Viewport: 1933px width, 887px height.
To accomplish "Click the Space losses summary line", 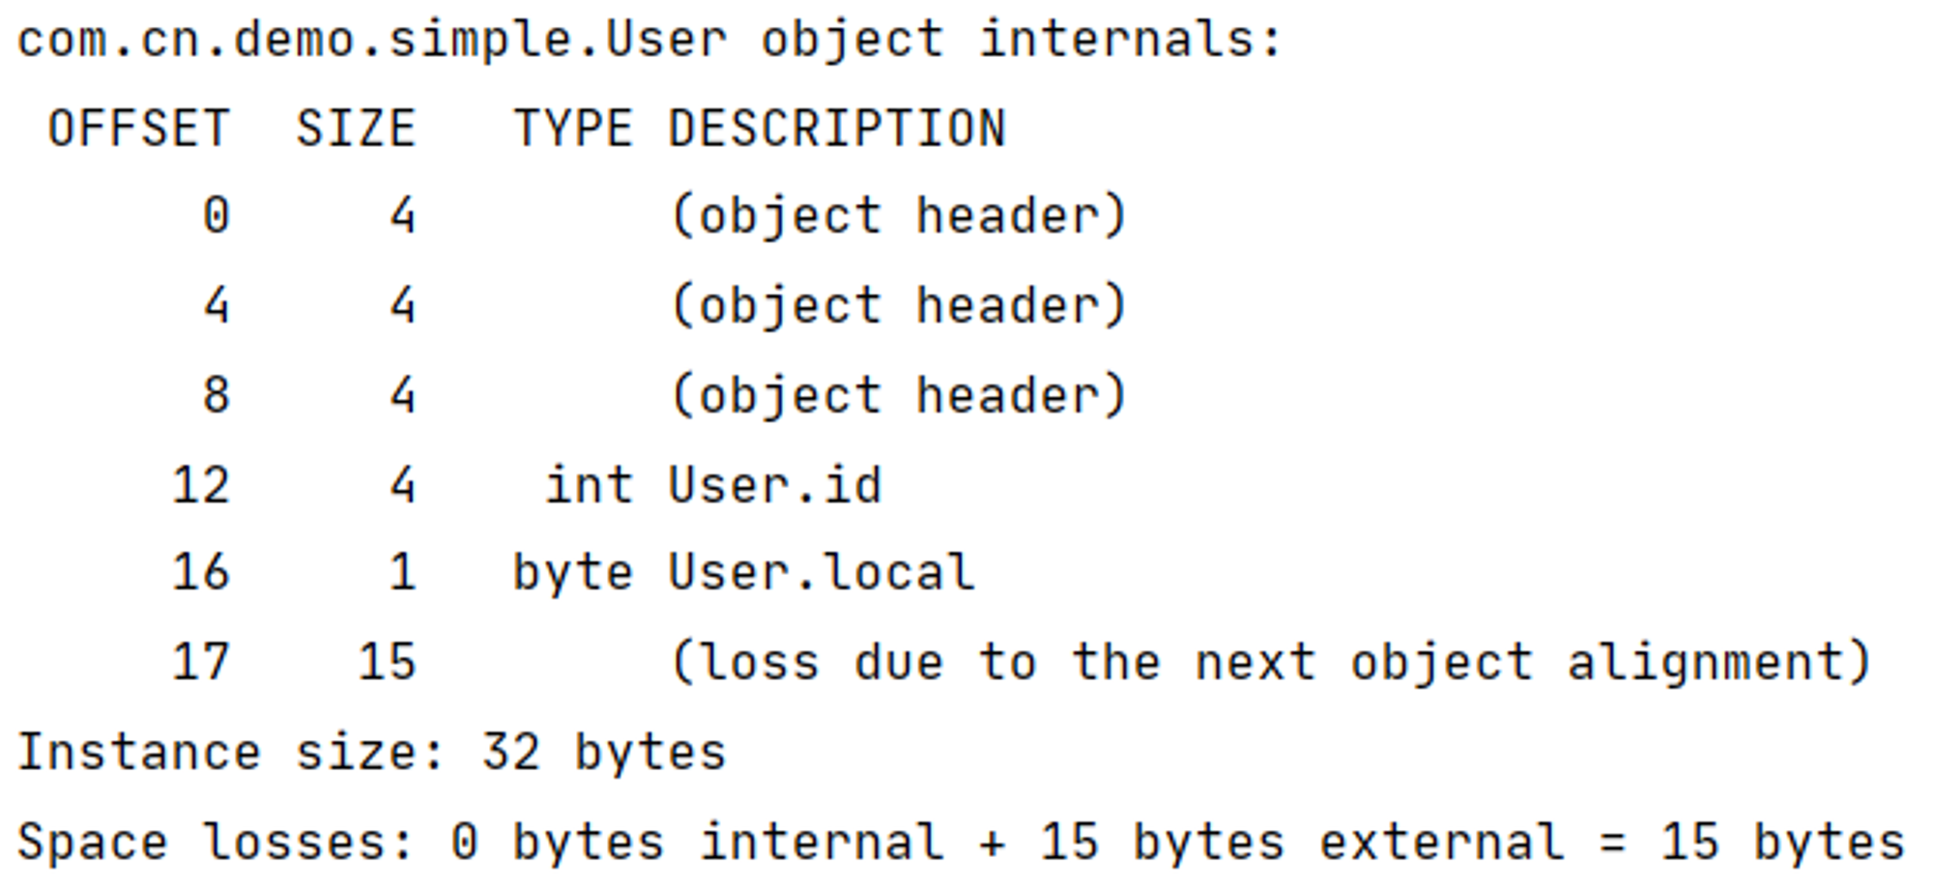I will pyautogui.click(x=962, y=843).
